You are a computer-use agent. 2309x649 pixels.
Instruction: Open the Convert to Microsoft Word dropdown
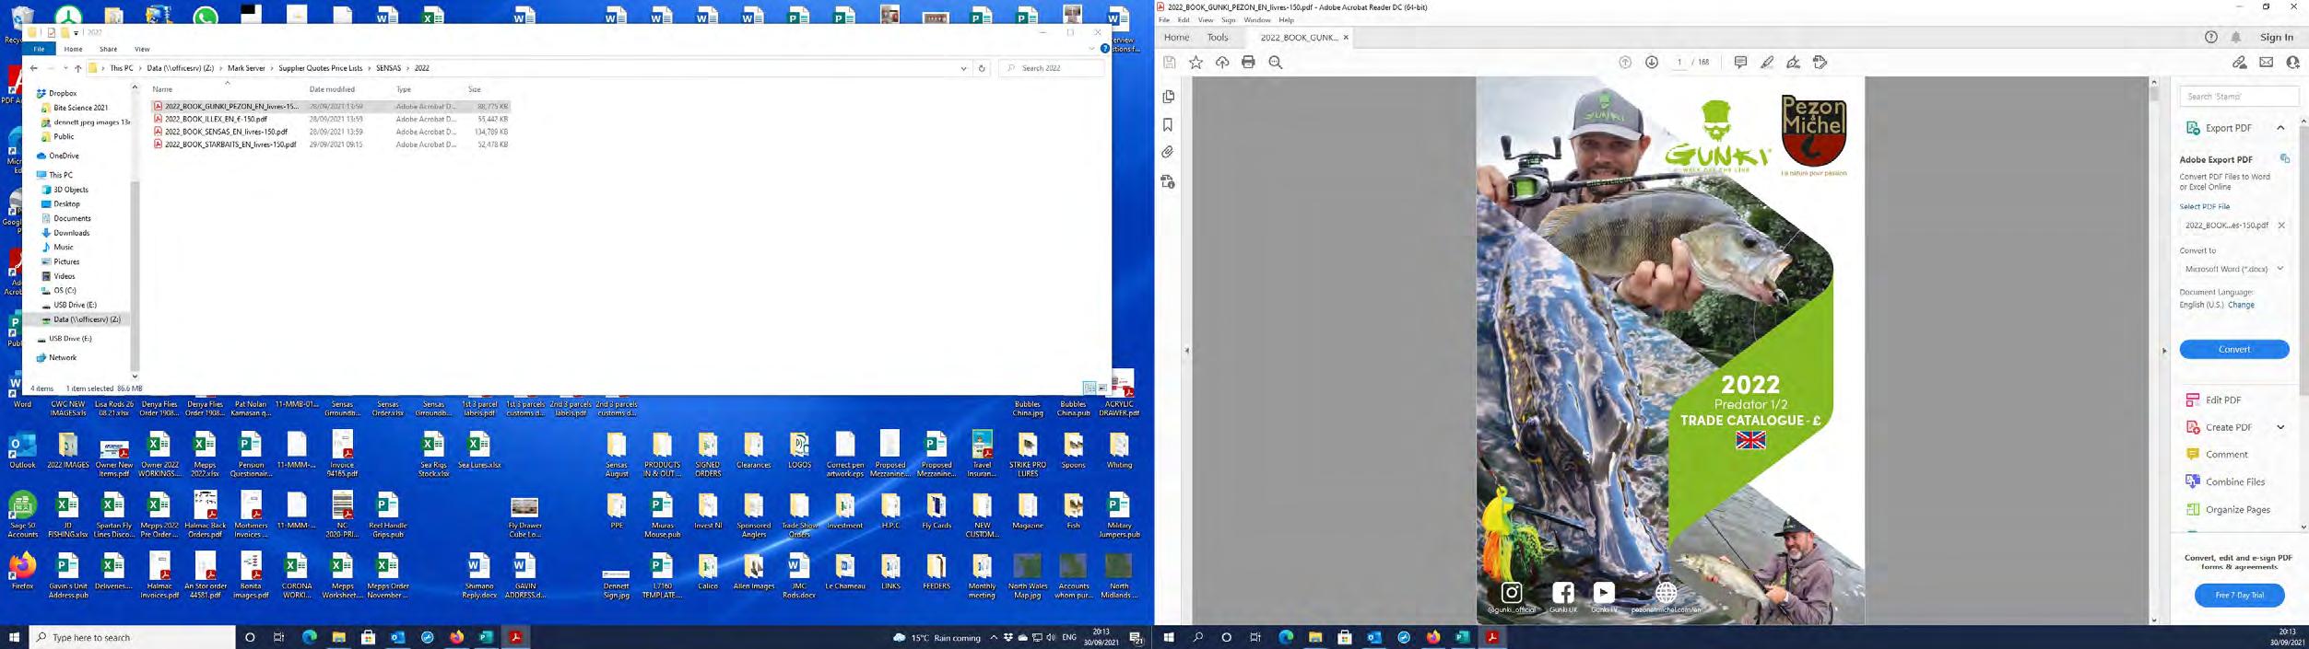(2234, 269)
